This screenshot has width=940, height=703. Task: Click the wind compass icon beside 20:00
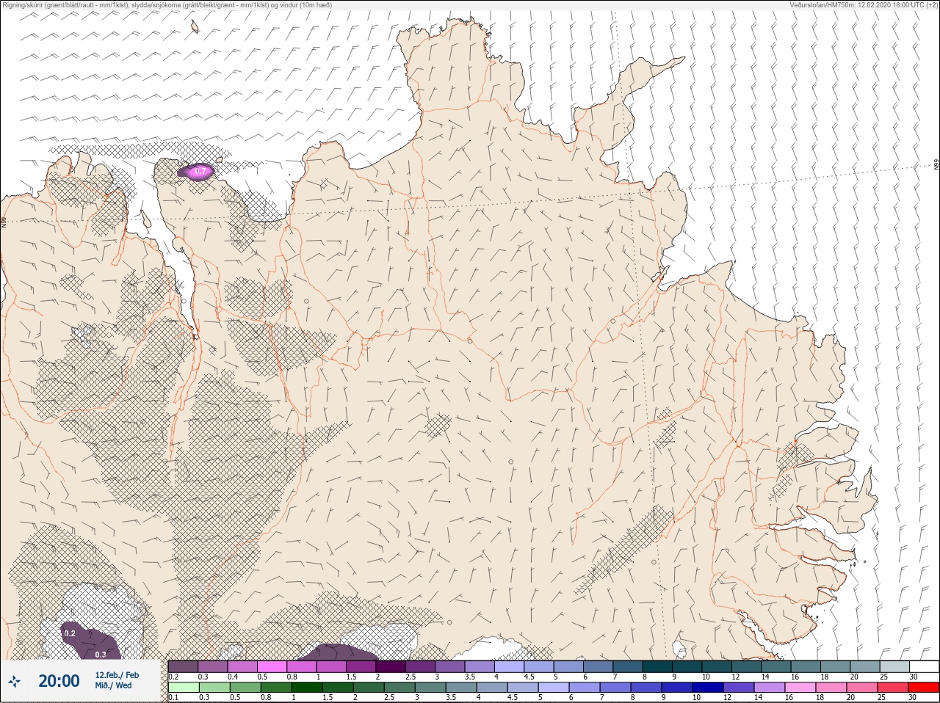click(x=14, y=682)
